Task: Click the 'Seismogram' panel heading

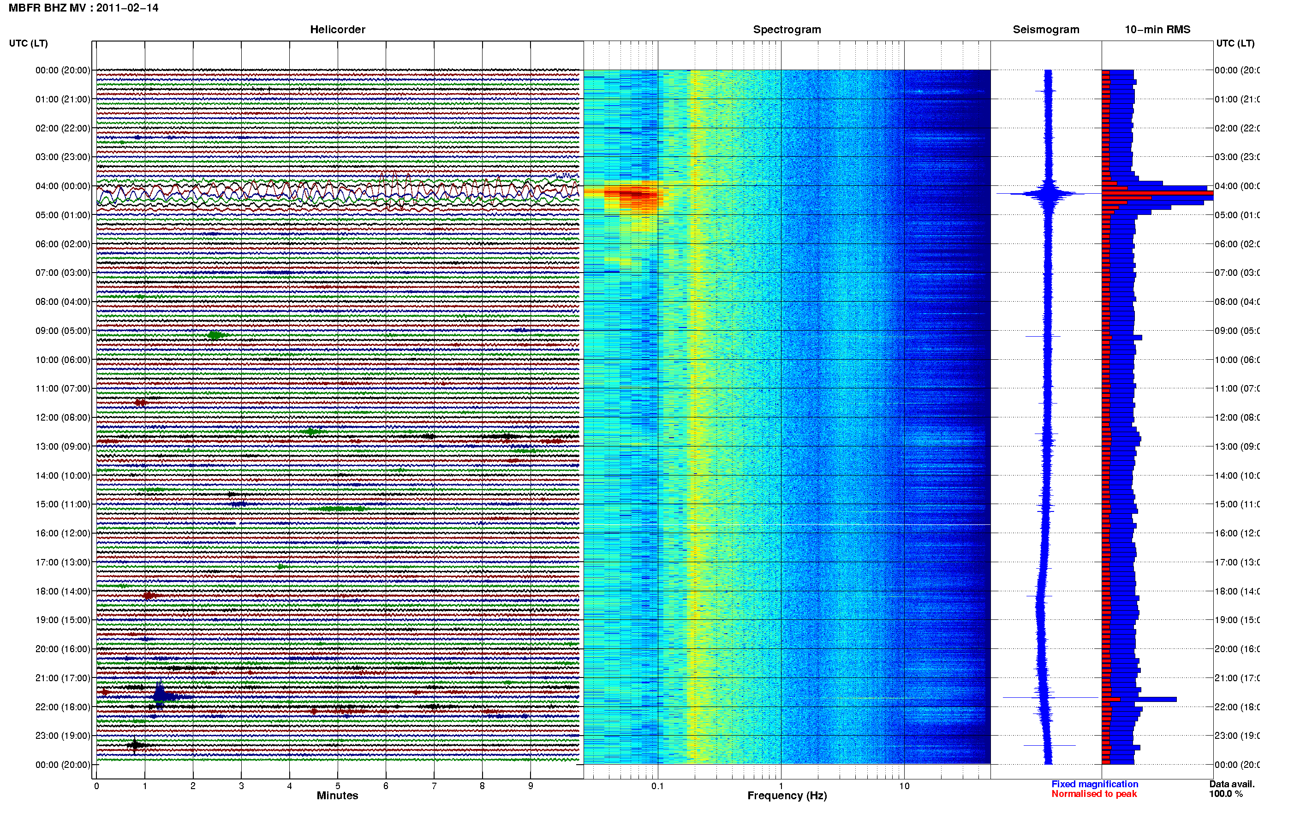Action: [1046, 30]
